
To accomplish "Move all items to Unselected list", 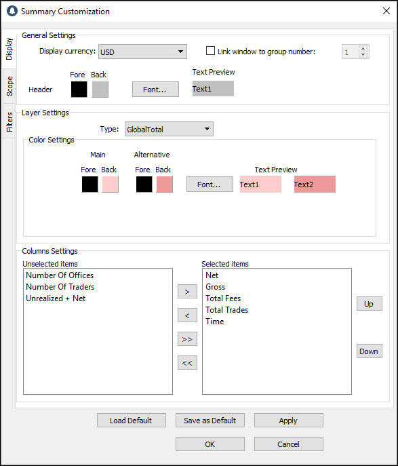I will pyautogui.click(x=187, y=363).
